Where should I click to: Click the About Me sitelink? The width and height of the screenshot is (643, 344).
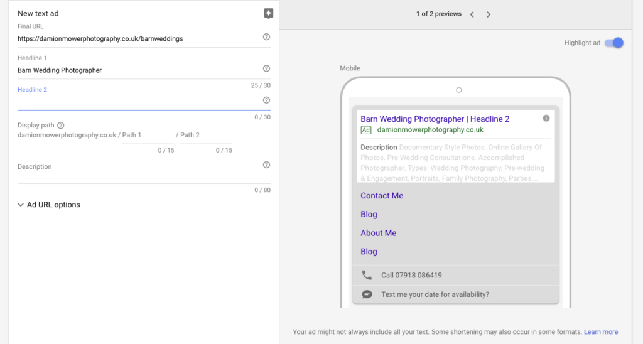pyautogui.click(x=379, y=233)
